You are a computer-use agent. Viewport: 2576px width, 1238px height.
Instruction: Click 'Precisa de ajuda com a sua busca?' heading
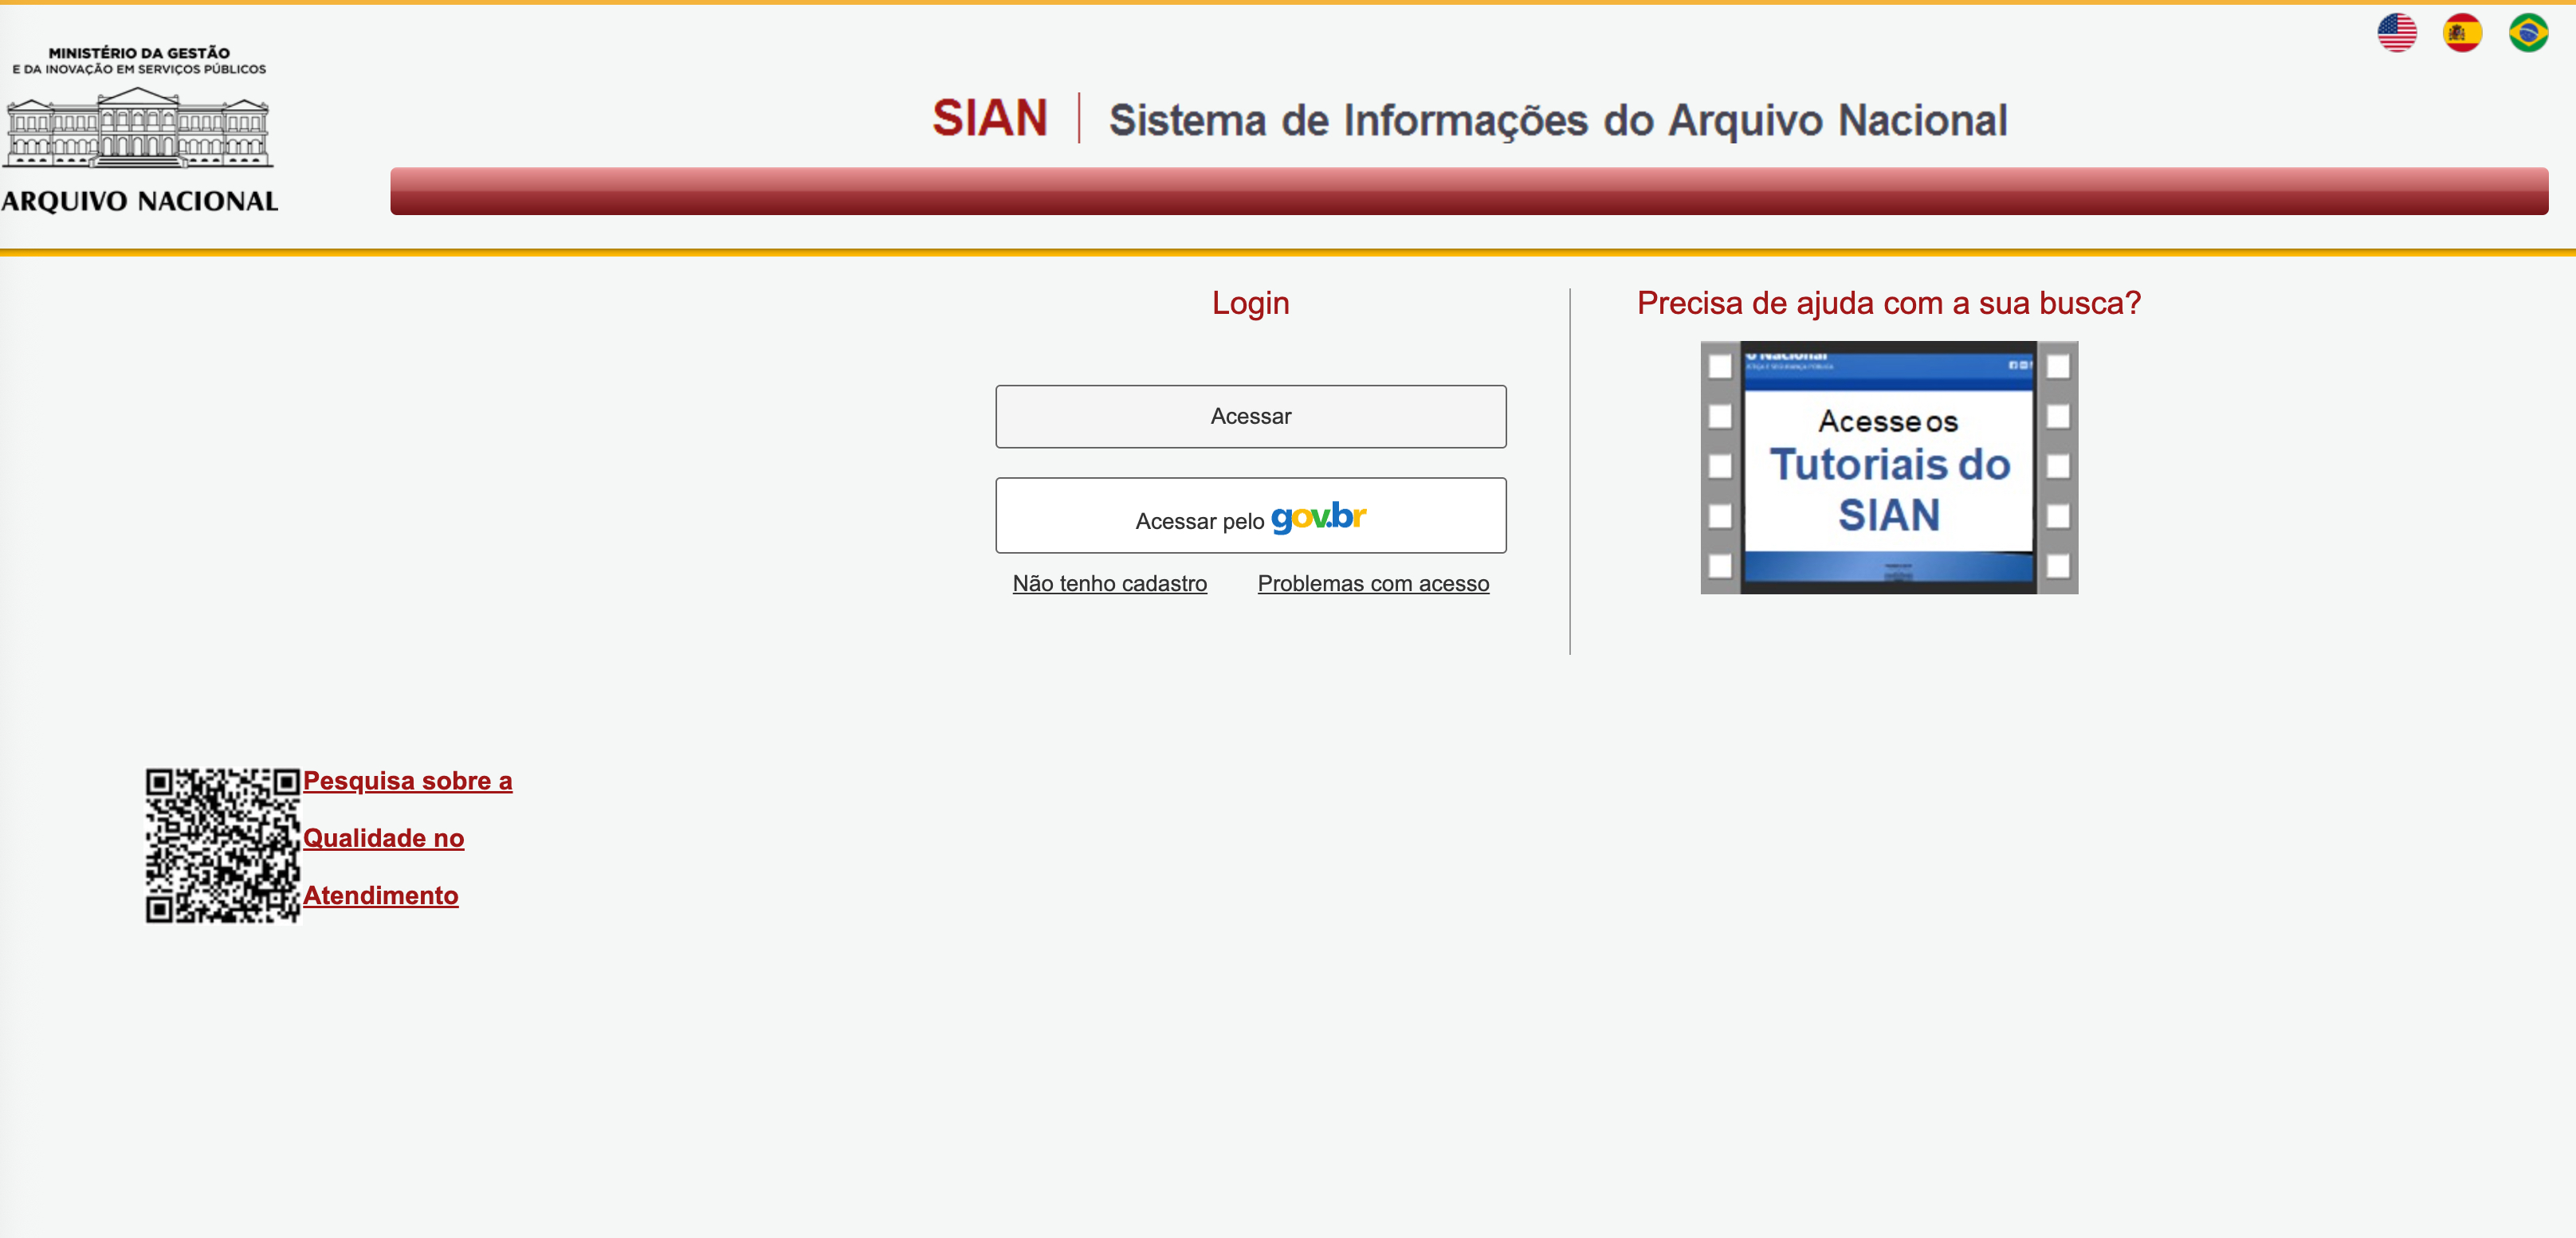pos(1888,303)
